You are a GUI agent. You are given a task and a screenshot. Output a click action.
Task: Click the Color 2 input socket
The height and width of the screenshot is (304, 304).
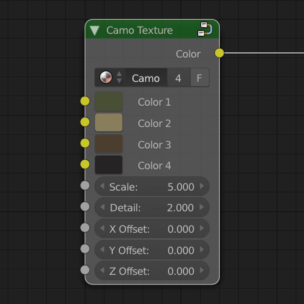tap(85, 122)
